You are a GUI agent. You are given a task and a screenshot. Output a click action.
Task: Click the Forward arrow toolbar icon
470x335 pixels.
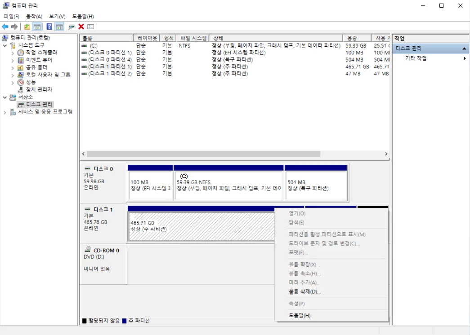[x=14, y=26]
